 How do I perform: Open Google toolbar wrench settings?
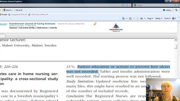(x=176, y=10)
